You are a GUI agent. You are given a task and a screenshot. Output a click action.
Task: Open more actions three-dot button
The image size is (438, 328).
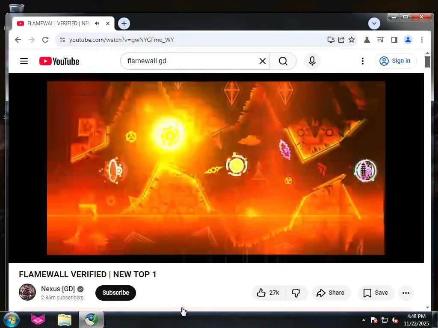(x=406, y=293)
